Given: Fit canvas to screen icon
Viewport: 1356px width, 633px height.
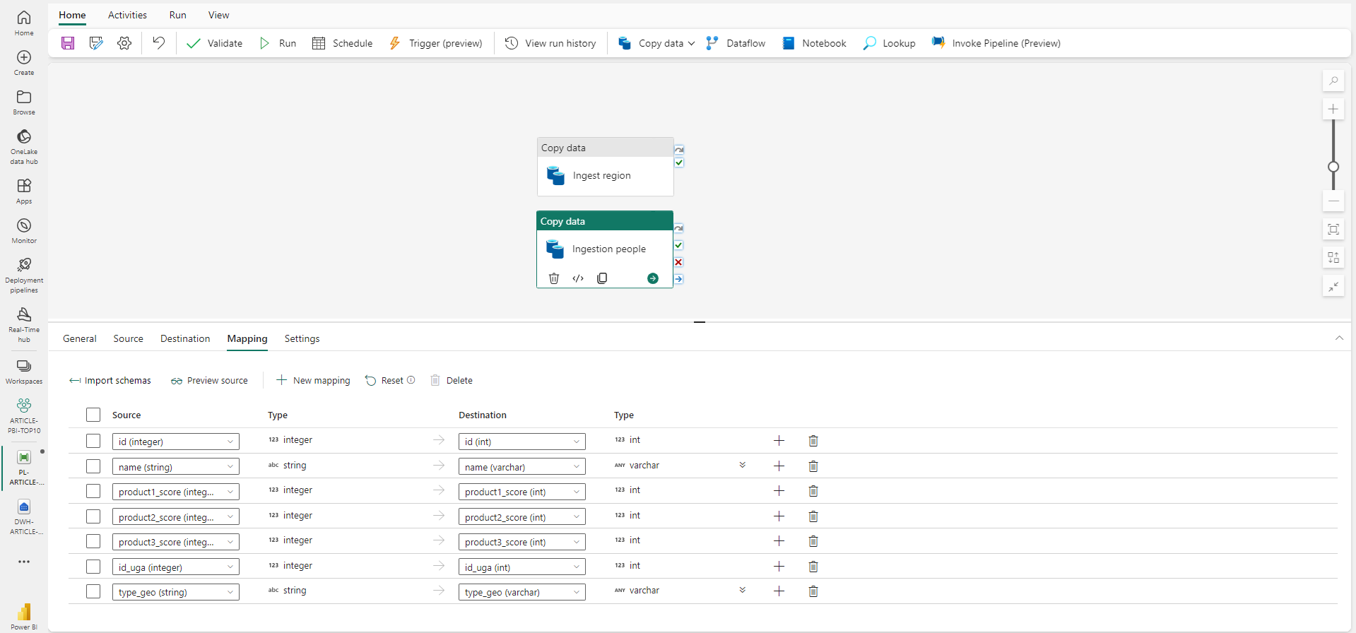Looking at the screenshot, I should point(1333,229).
